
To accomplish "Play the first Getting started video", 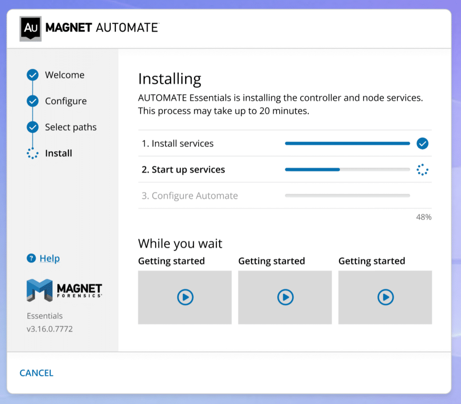I will point(185,297).
